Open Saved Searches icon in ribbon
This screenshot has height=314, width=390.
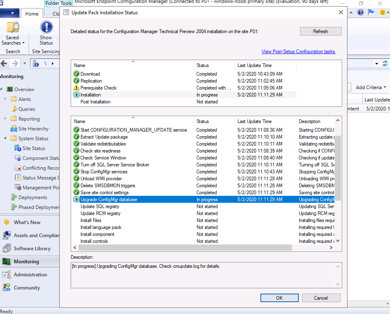[13, 27]
